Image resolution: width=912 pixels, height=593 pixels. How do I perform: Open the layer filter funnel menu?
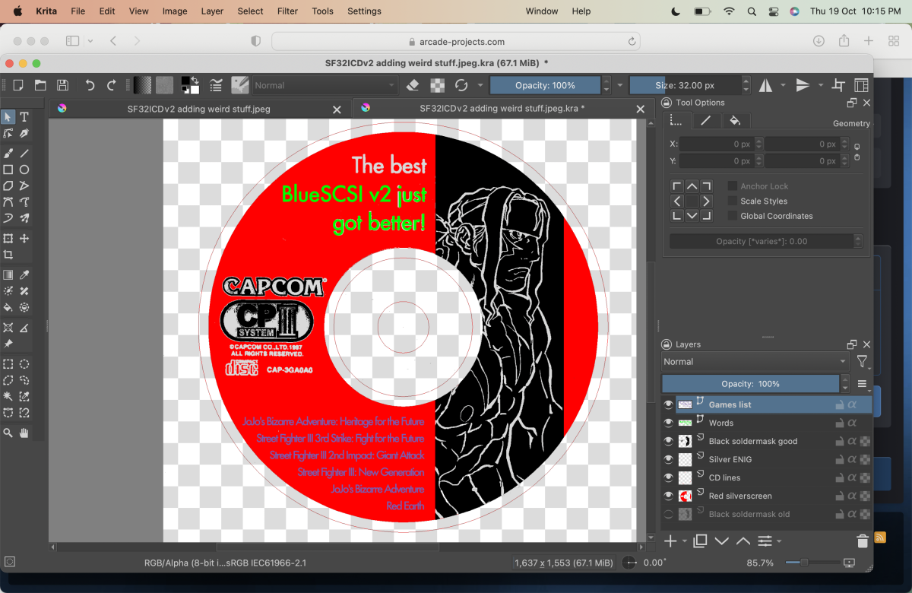tap(862, 362)
